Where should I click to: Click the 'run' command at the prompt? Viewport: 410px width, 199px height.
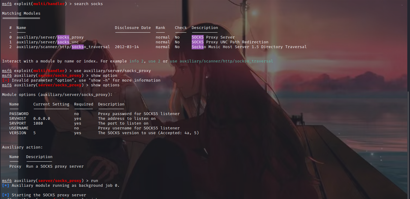[x=94, y=181]
